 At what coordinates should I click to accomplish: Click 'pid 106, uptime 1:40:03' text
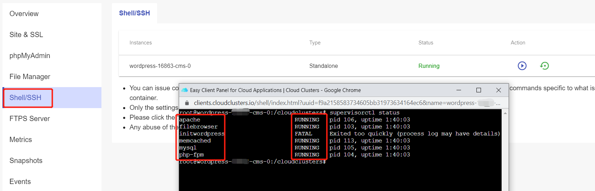[x=370, y=120]
